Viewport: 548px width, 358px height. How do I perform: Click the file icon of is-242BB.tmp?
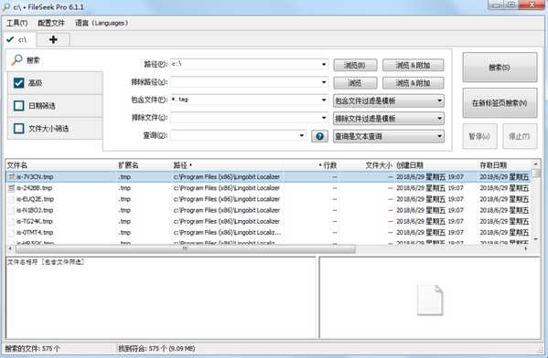point(11,188)
